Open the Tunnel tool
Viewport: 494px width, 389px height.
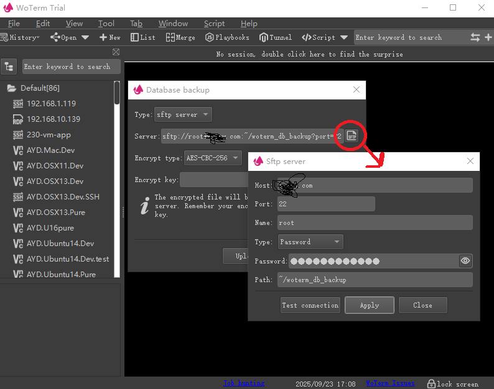276,37
